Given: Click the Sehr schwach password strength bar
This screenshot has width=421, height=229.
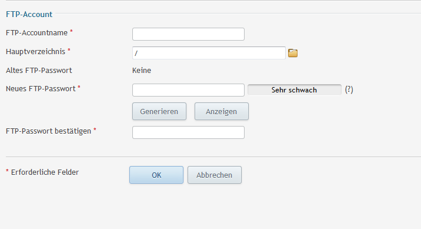Looking at the screenshot, I should [294, 89].
